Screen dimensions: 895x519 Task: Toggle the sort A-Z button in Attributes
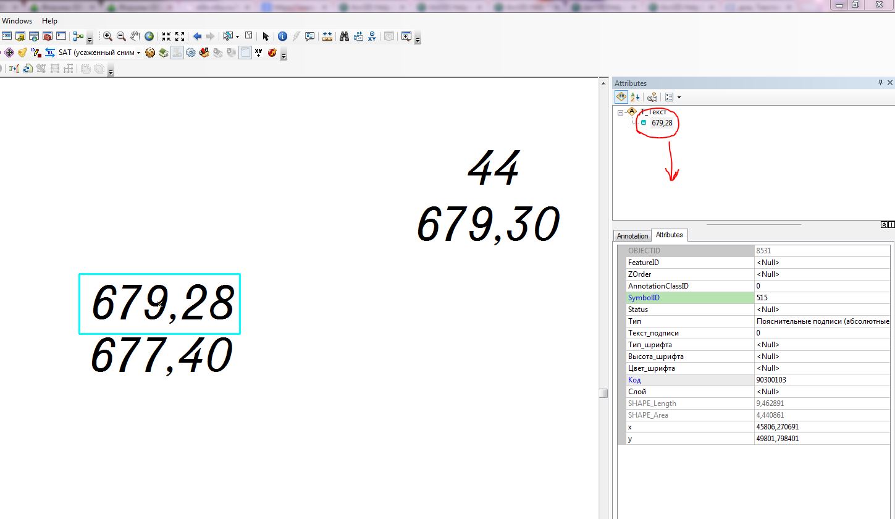click(636, 97)
